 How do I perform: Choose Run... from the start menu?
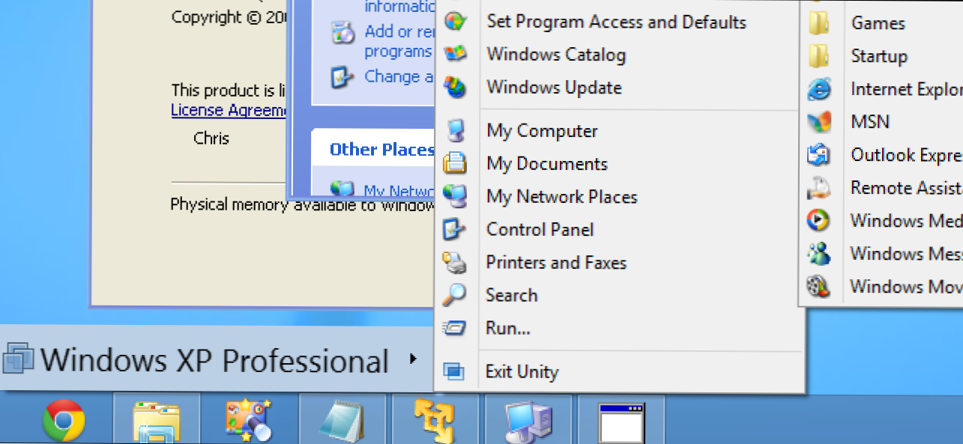tap(508, 328)
